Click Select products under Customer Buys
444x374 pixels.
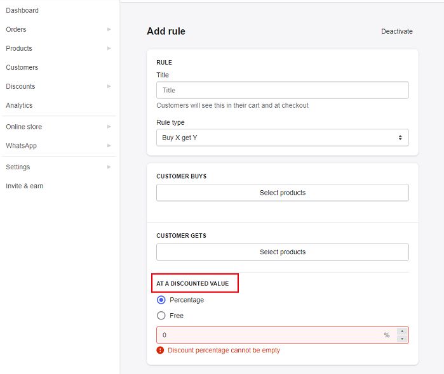click(x=282, y=193)
